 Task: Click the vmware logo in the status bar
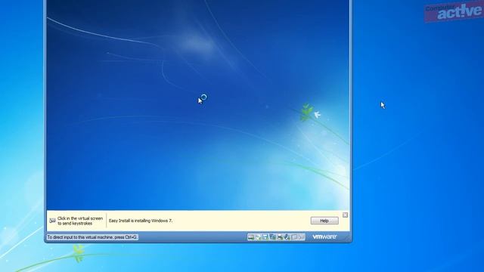point(324,236)
